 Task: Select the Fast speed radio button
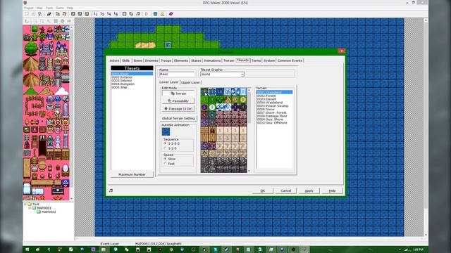point(166,164)
